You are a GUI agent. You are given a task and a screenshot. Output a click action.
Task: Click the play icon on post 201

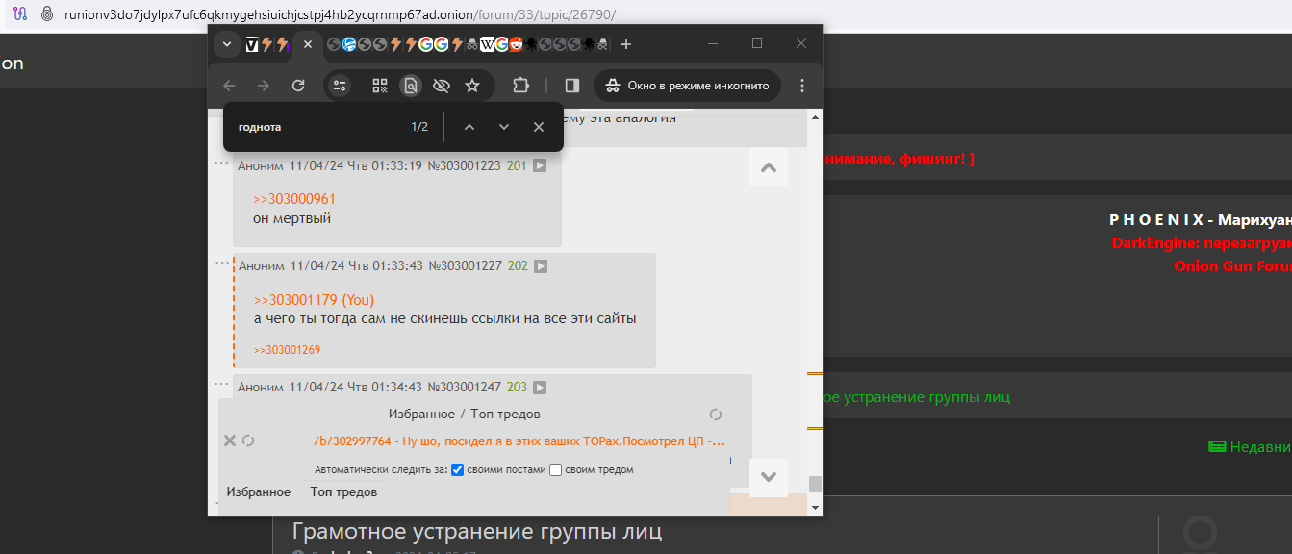point(540,165)
